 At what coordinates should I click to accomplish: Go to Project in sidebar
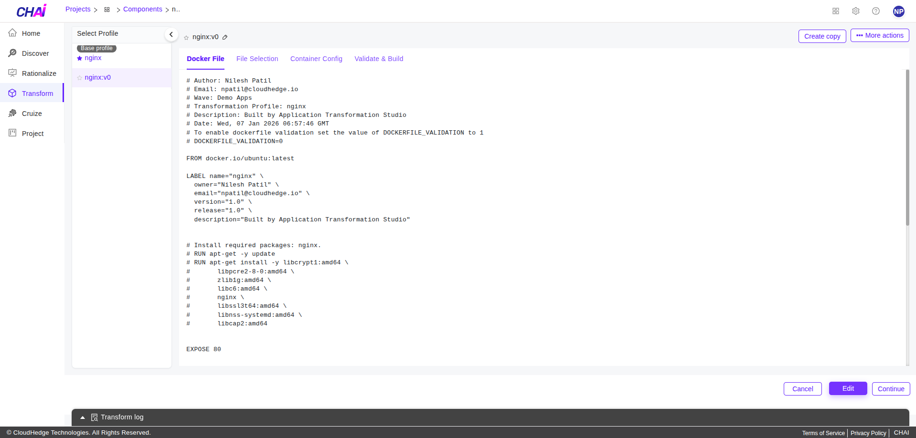pyautogui.click(x=33, y=134)
